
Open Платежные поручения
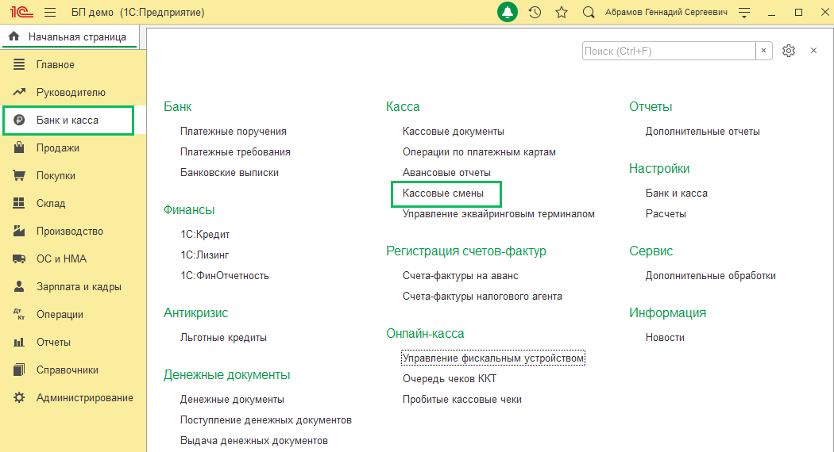(x=233, y=131)
